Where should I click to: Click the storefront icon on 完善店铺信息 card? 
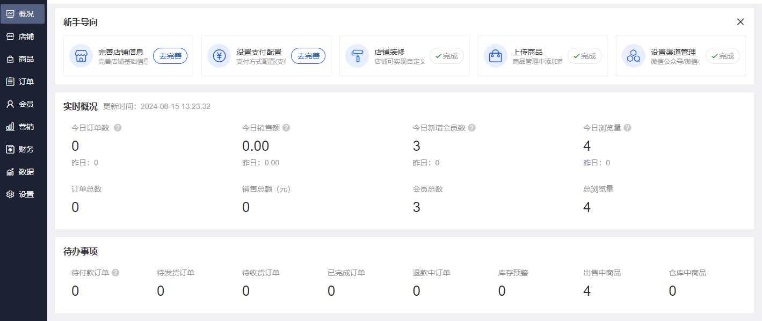pos(81,55)
